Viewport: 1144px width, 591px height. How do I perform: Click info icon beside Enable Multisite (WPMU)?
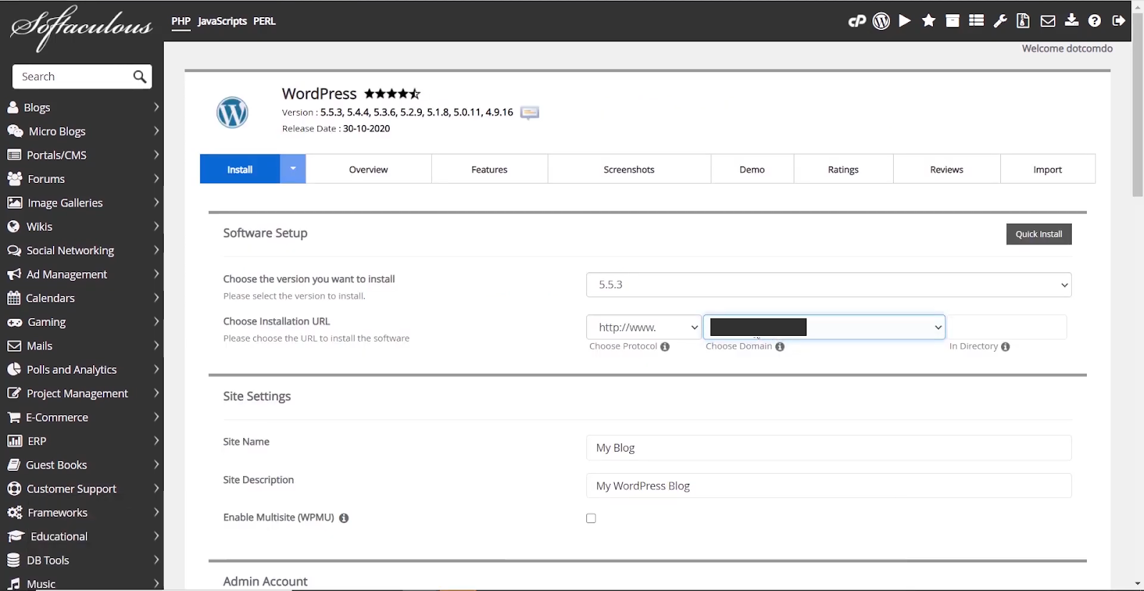(x=344, y=518)
